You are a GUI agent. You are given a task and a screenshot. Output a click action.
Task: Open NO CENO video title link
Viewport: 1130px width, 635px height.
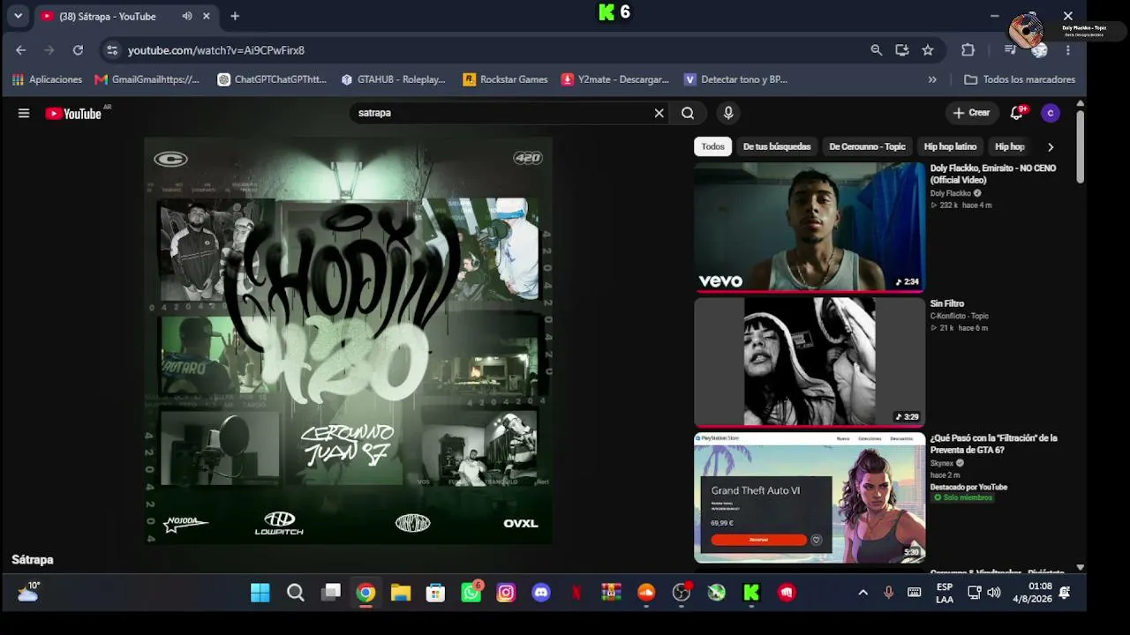pyautogui.click(x=993, y=174)
